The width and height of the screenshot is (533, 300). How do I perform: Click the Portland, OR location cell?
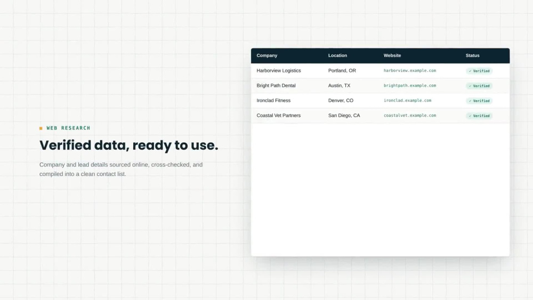click(x=342, y=71)
